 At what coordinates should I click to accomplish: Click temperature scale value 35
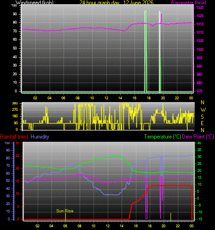[199, 150]
